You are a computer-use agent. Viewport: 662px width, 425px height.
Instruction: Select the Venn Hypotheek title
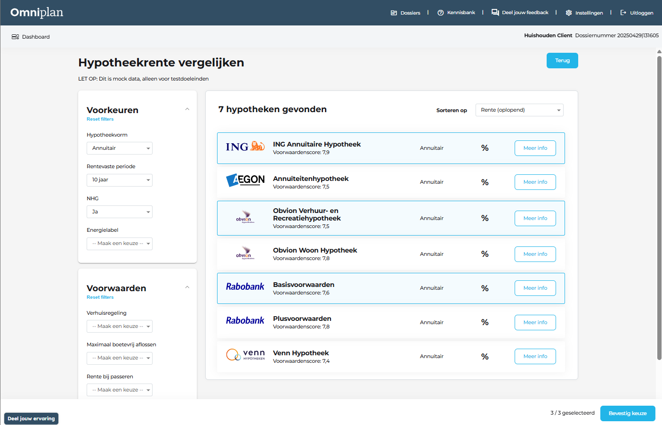301,353
